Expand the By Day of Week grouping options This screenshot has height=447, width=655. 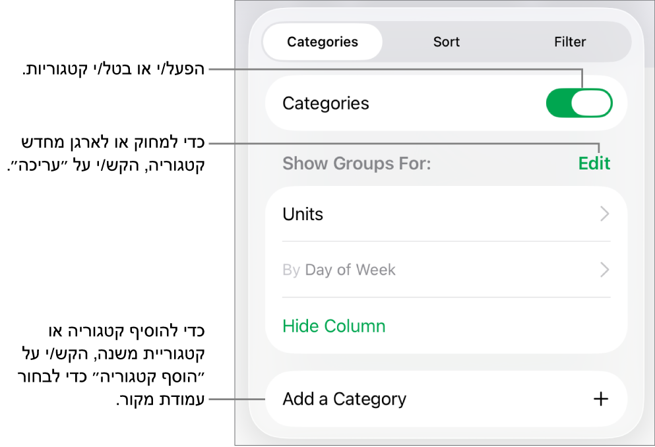[445, 270]
